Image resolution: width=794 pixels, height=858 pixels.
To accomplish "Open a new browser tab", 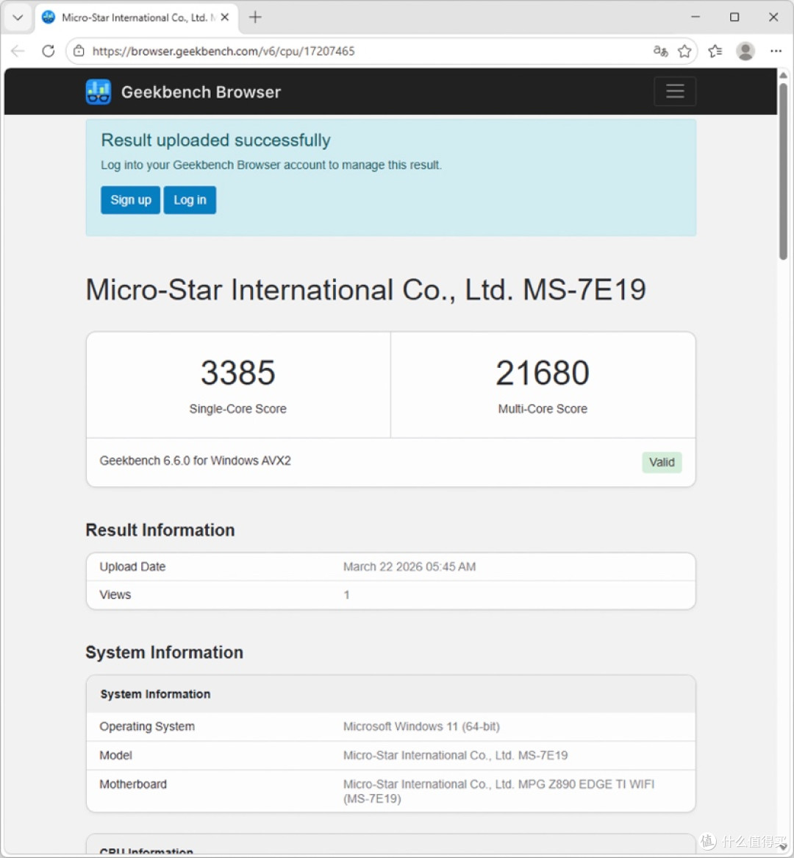I will point(255,18).
